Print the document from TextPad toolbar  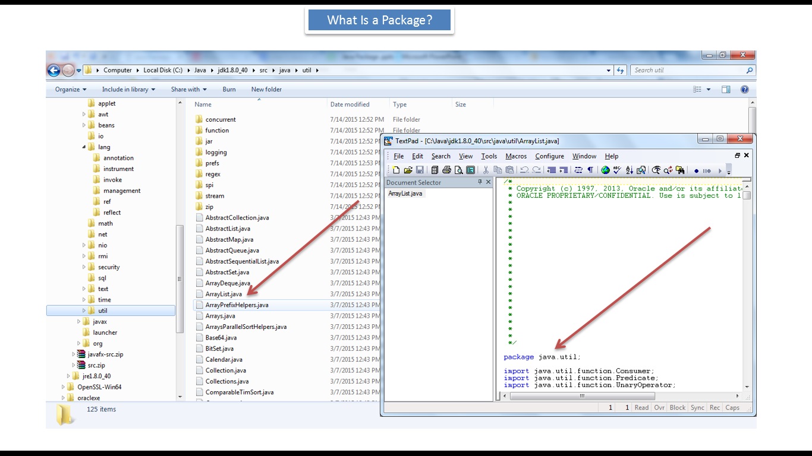click(x=447, y=170)
